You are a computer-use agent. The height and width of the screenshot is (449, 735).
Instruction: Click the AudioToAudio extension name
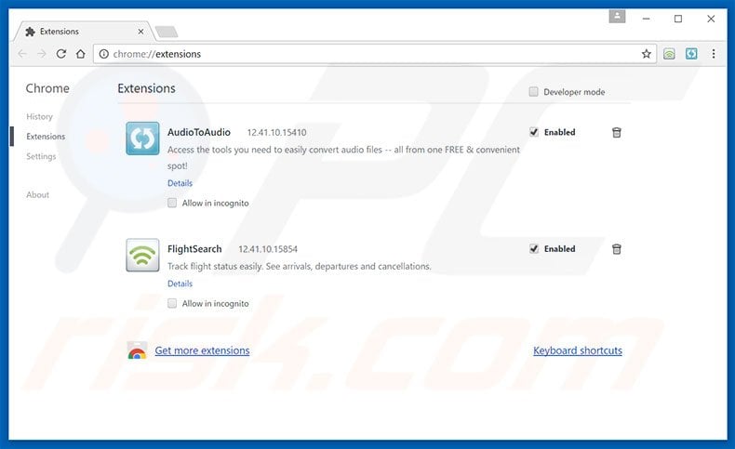199,132
